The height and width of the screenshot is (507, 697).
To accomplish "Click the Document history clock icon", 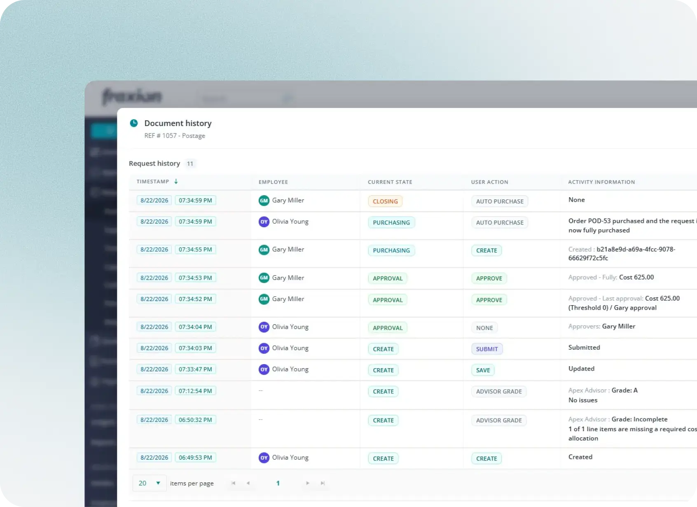I will (134, 123).
